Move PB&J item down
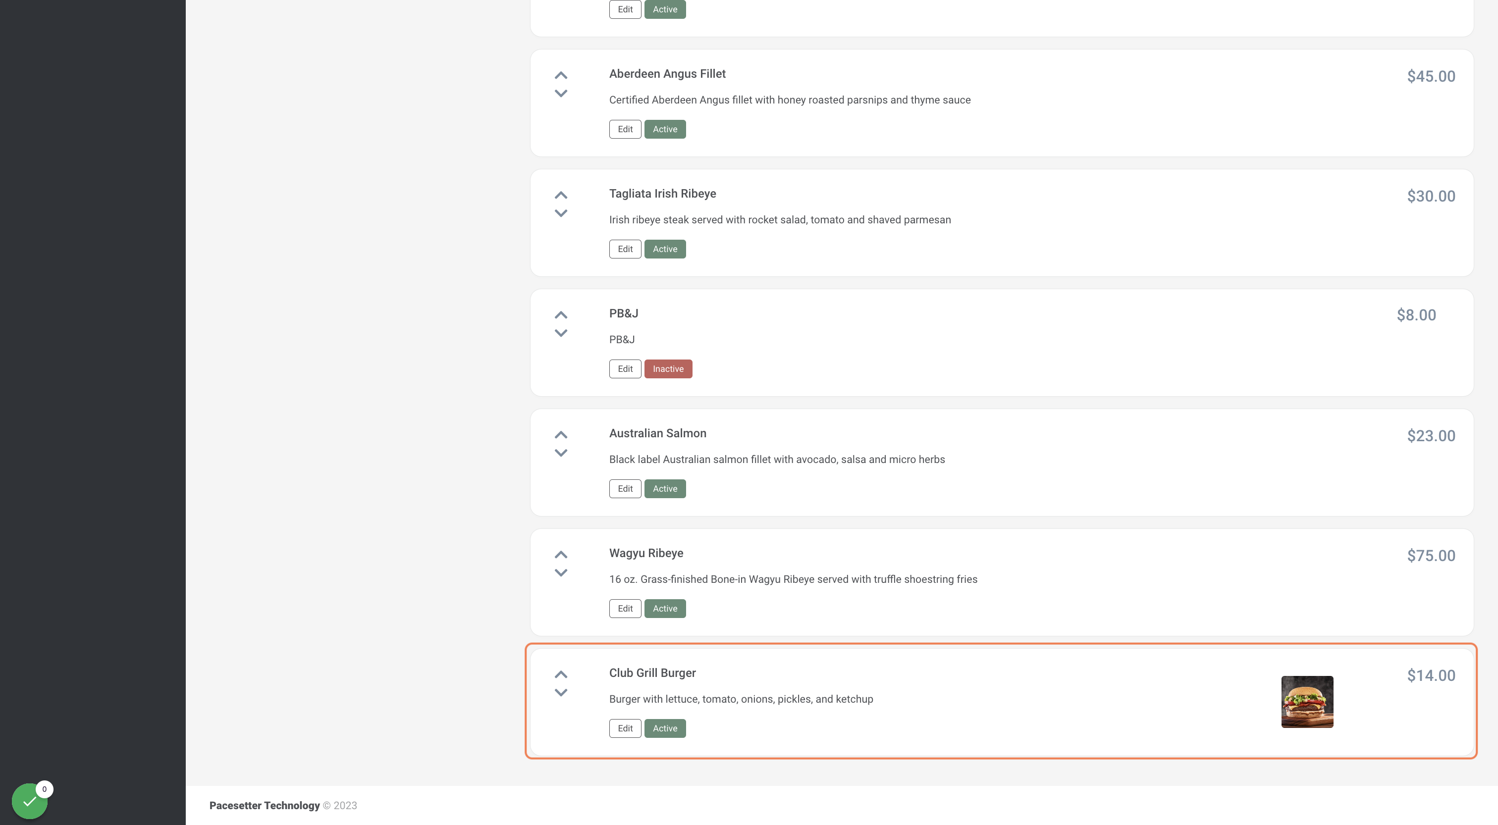The image size is (1498, 825). tap(561, 333)
